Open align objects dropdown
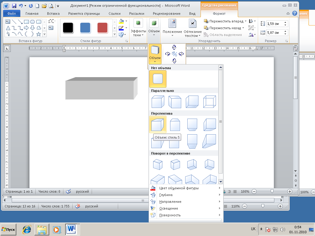This screenshot has width=315, height=236. click(252, 21)
